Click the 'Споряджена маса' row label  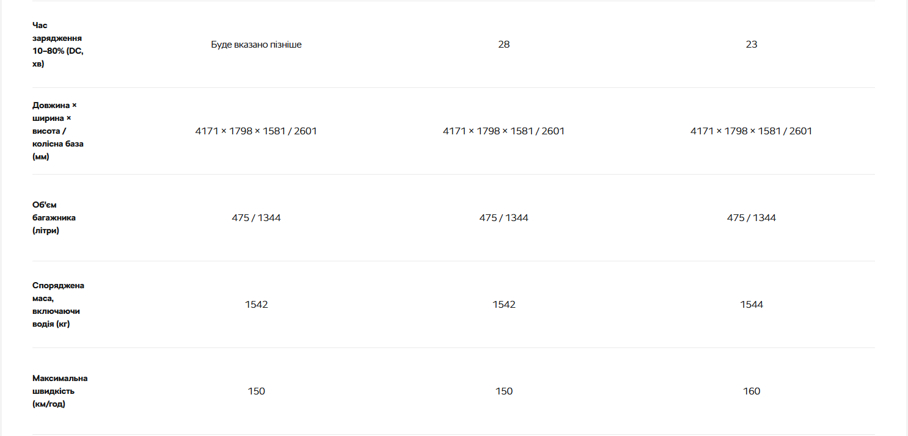pos(58,305)
